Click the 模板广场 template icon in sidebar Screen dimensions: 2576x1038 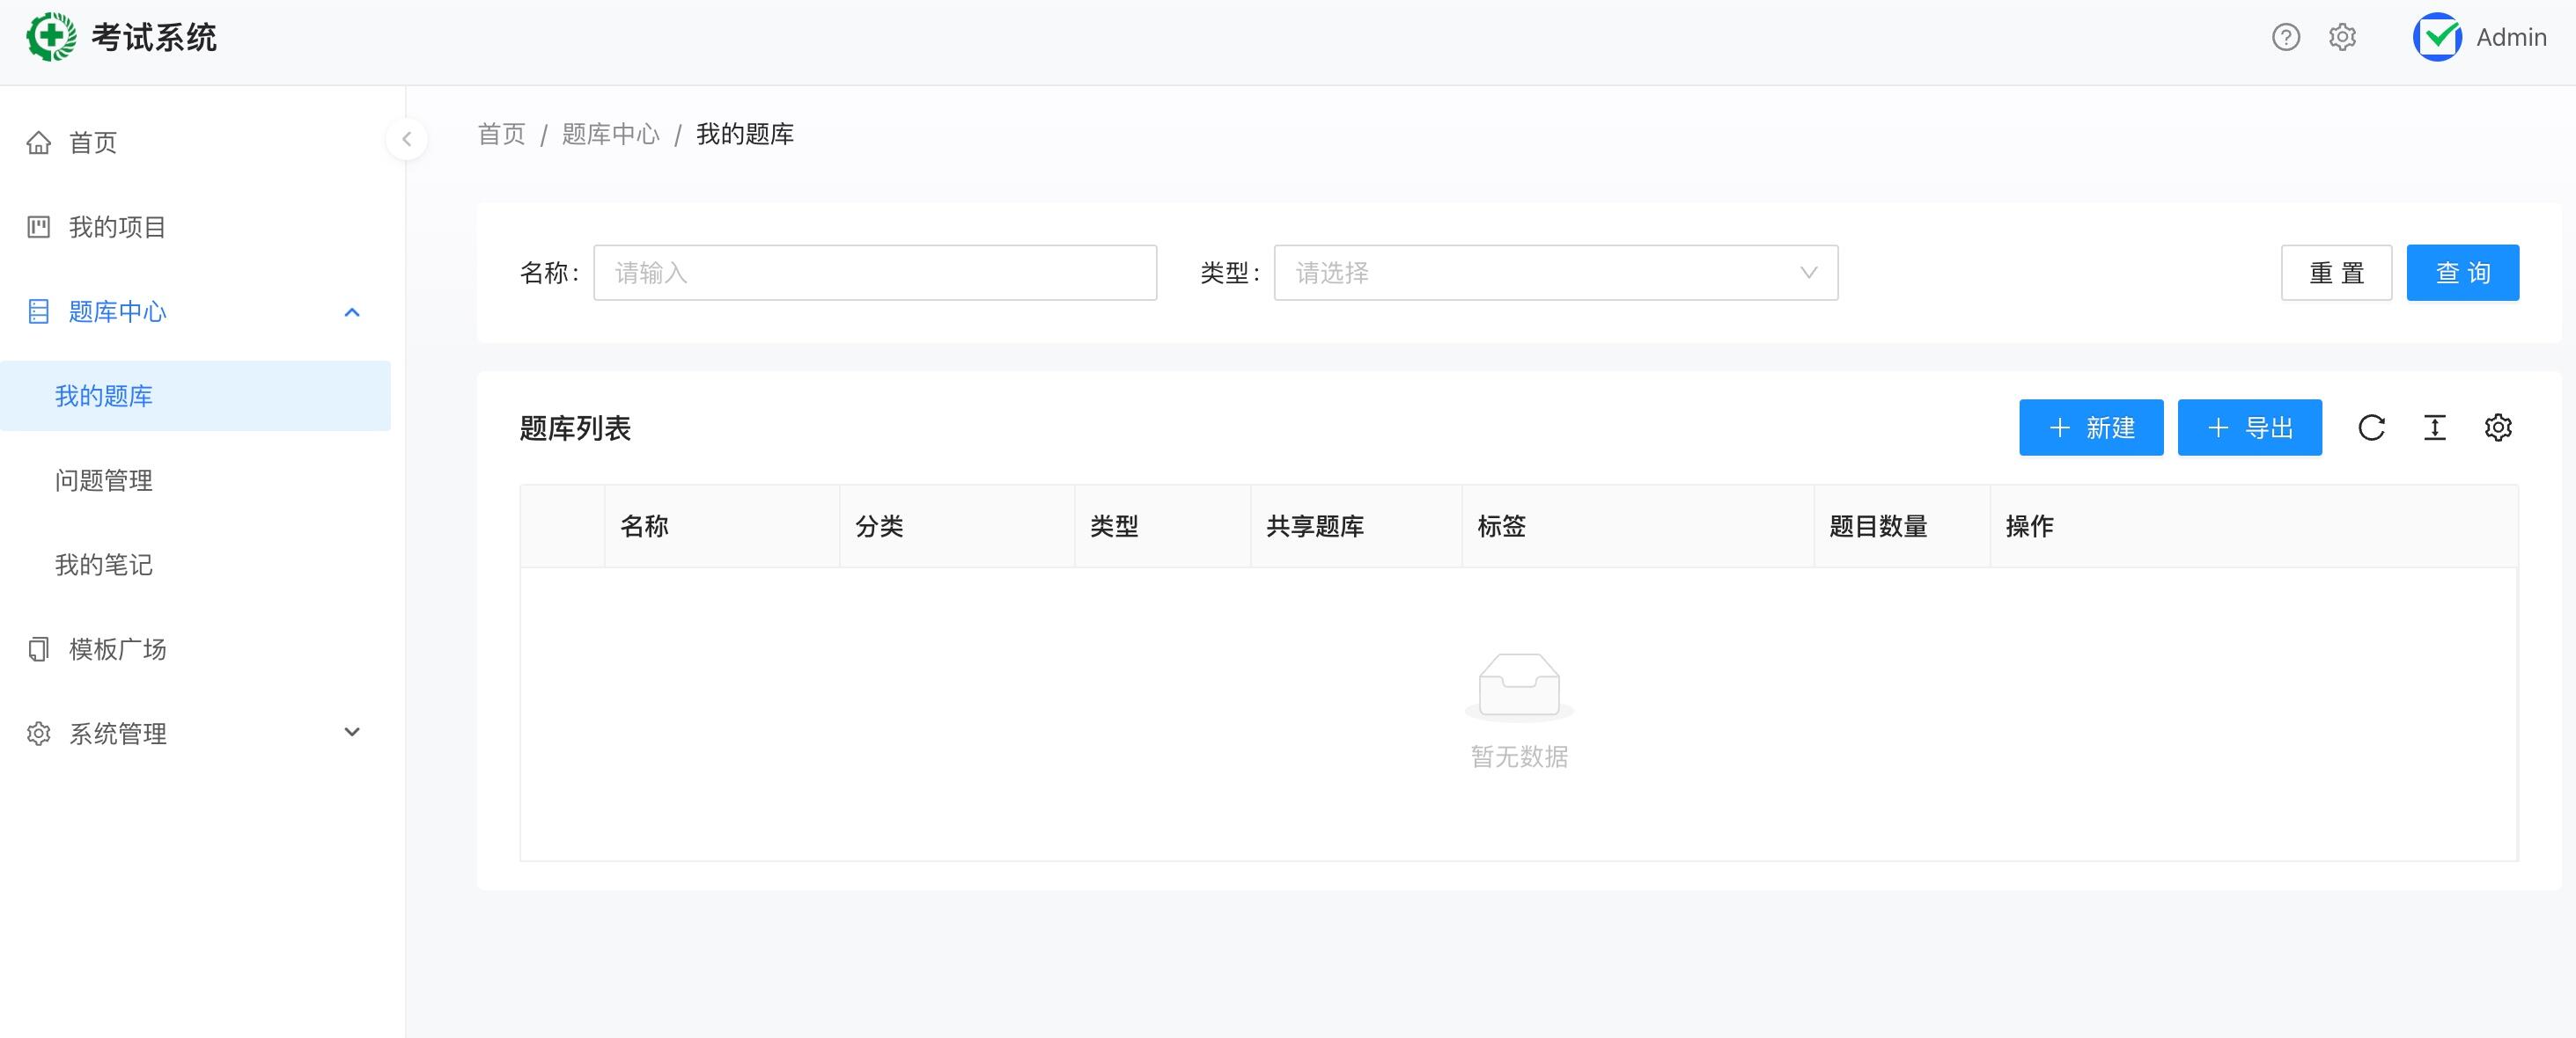(x=39, y=649)
